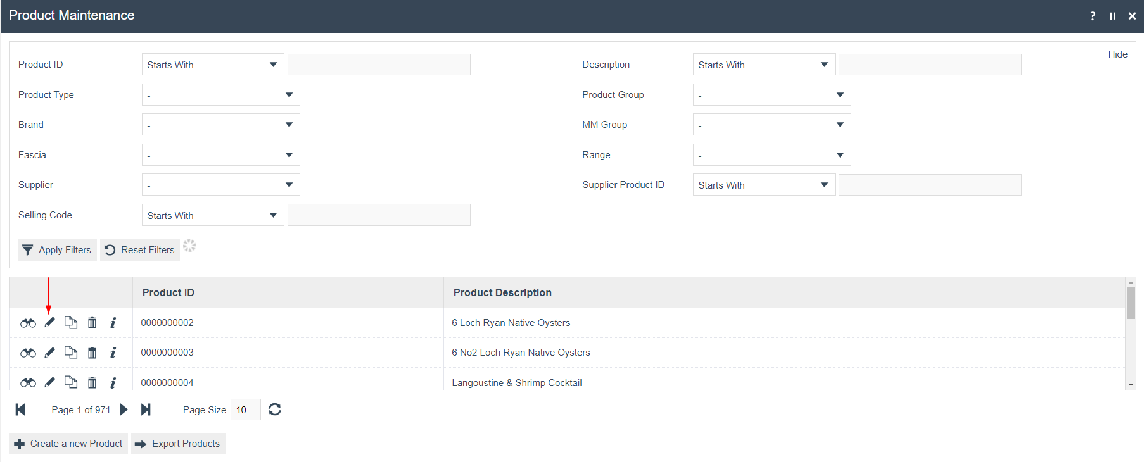Go to first page of products
The width and height of the screenshot is (1144, 462).
point(20,409)
